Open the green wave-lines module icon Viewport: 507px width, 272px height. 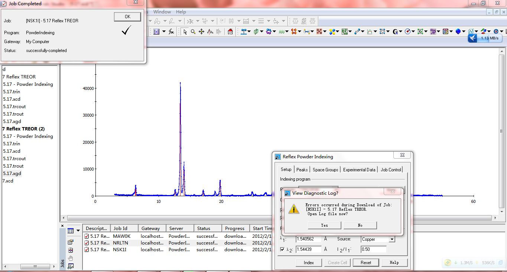click(x=282, y=32)
